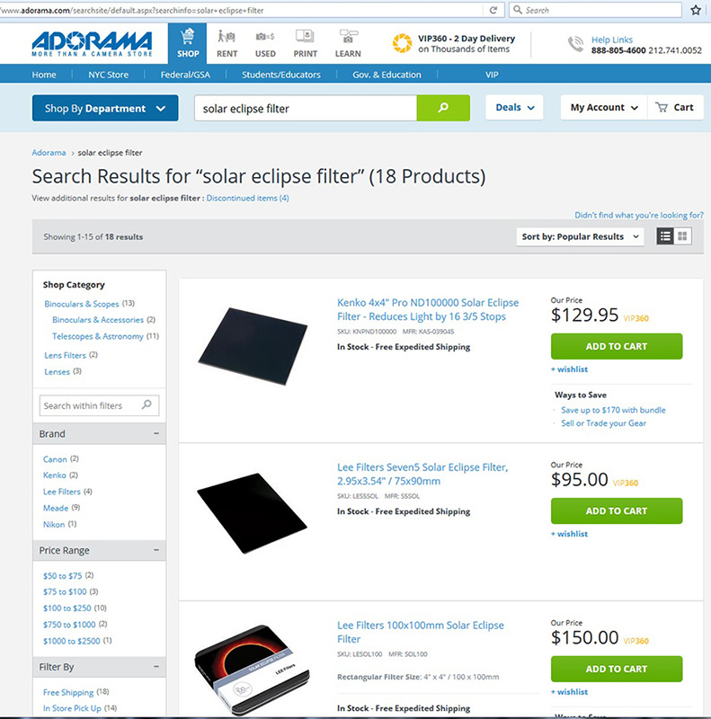Open the My Account dropdown

[604, 107]
